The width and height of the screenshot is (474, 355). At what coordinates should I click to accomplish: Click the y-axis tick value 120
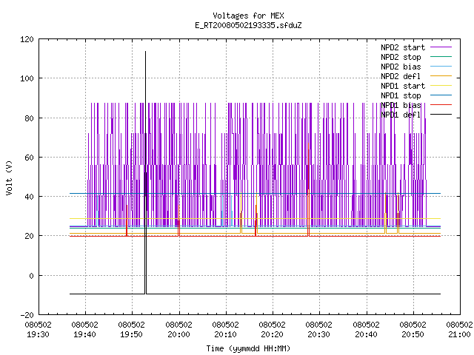coord(27,39)
